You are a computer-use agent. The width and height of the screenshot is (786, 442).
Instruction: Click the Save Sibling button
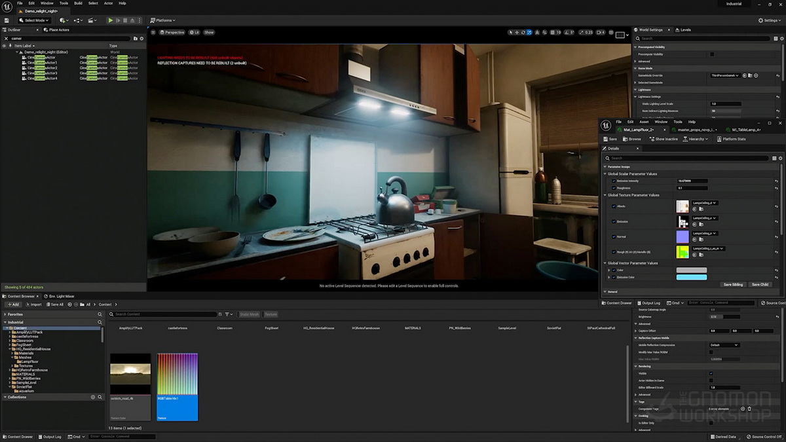(x=733, y=285)
